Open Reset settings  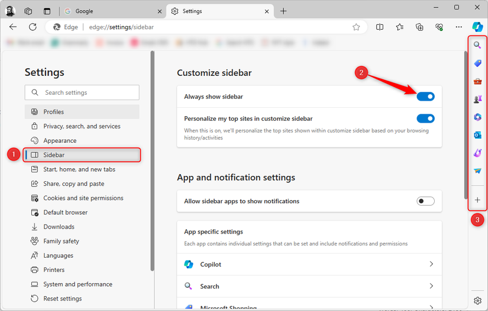pyautogui.click(x=82, y=299)
